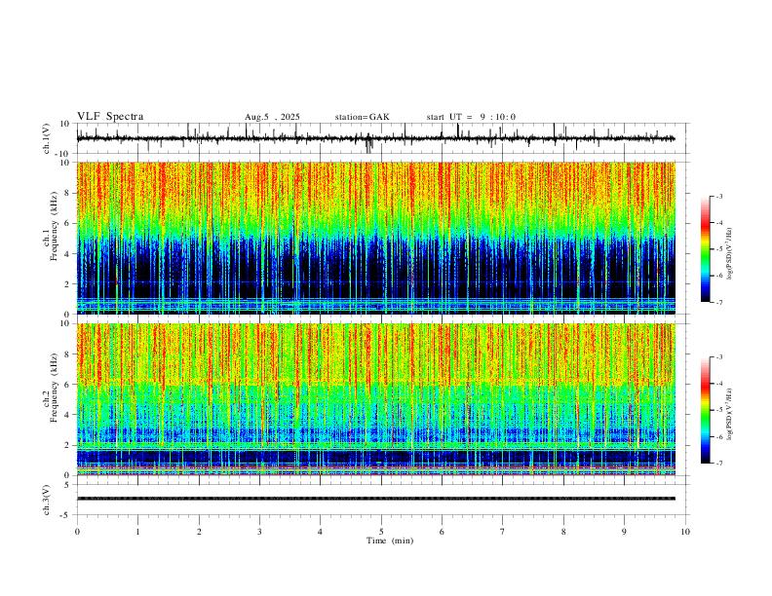The height and width of the screenshot is (596, 772).
Task: Click the "-5" label on ch.1 color bar
Action: [x=719, y=249]
